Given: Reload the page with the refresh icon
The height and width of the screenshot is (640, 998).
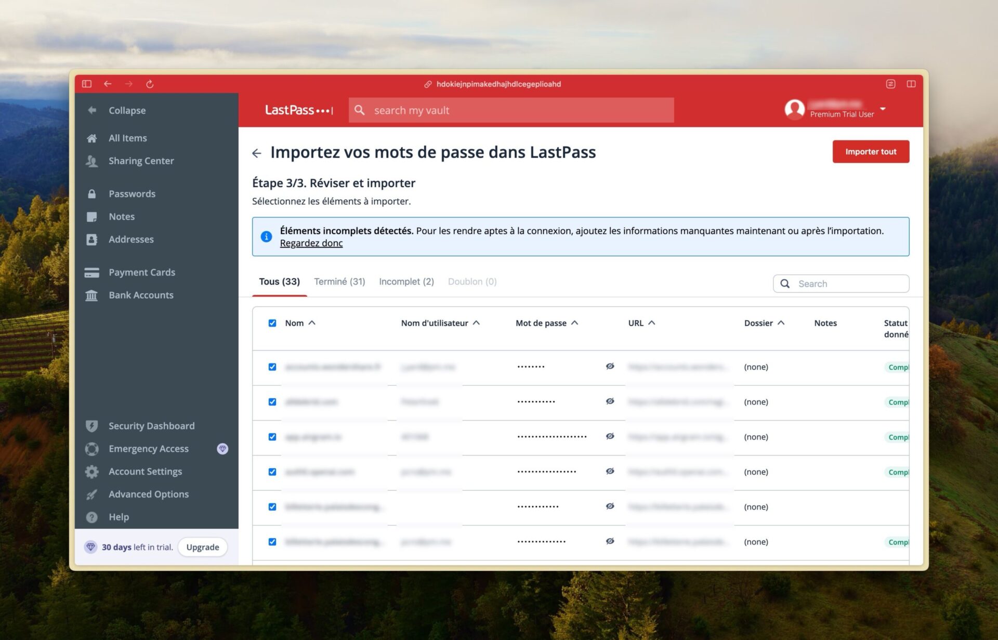Looking at the screenshot, I should point(150,84).
